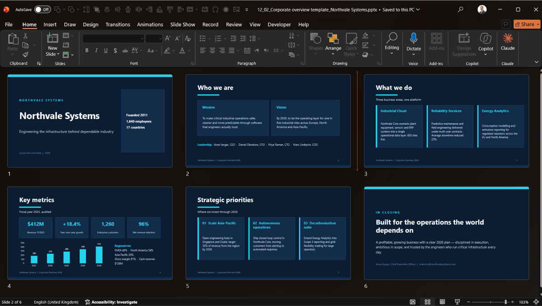Click the Shape Effects icon
This screenshot has width=542, height=306.
coord(365,55)
